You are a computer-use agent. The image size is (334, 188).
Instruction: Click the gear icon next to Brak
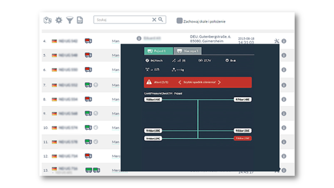(227, 60)
